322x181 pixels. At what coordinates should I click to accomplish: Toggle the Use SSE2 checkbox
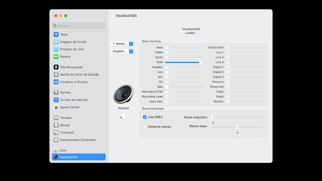click(145, 117)
